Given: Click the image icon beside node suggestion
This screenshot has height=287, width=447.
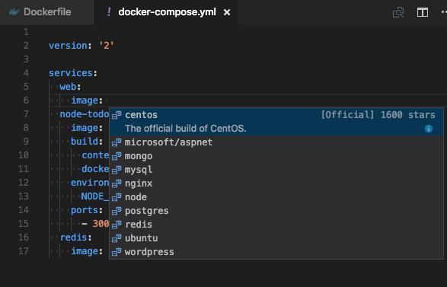Looking at the screenshot, I should (117, 197).
